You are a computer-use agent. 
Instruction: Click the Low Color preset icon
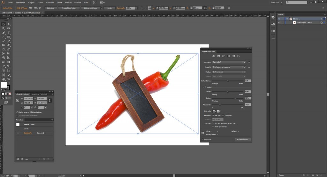click(x=224, y=56)
